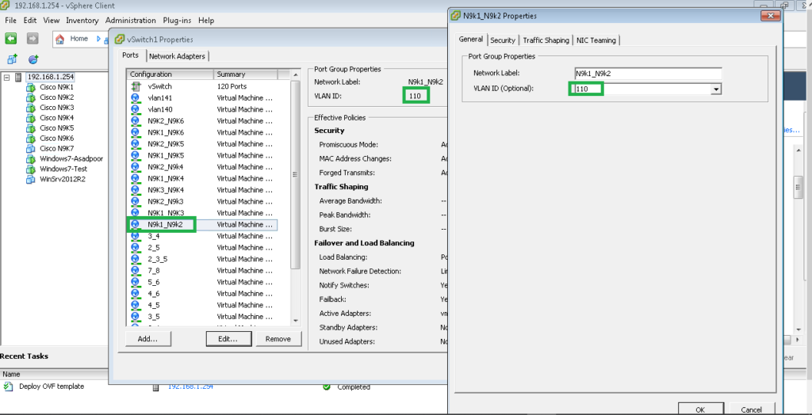
Task: Open the Inventory menu
Action: click(82, 20)
